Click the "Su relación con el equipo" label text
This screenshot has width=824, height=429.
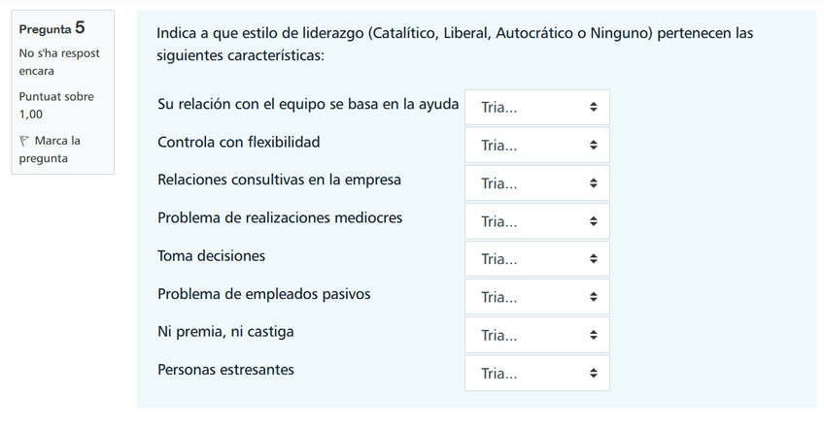307,105
